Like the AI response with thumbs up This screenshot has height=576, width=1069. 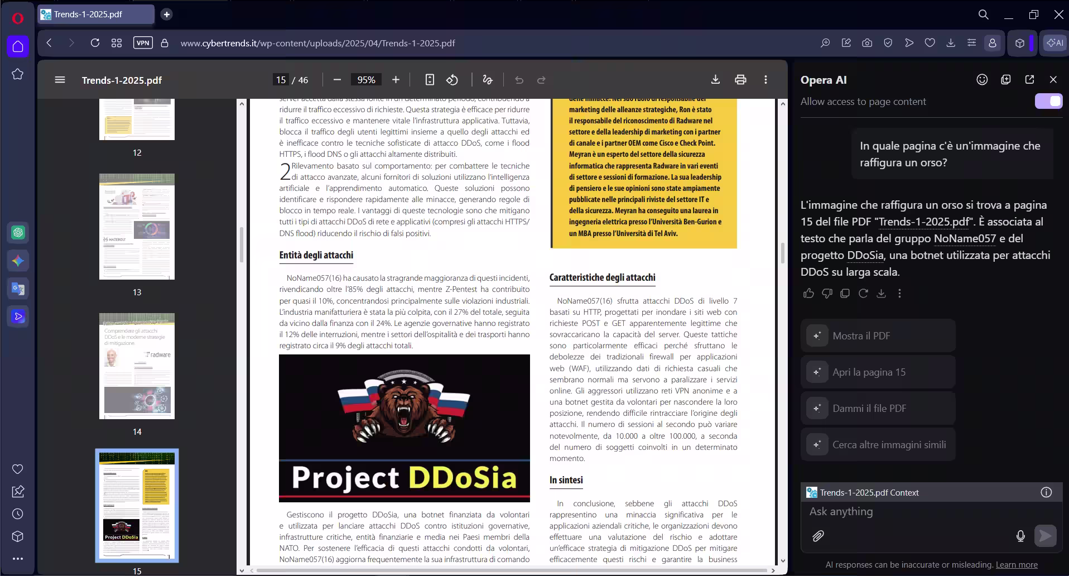click(808, 293)
